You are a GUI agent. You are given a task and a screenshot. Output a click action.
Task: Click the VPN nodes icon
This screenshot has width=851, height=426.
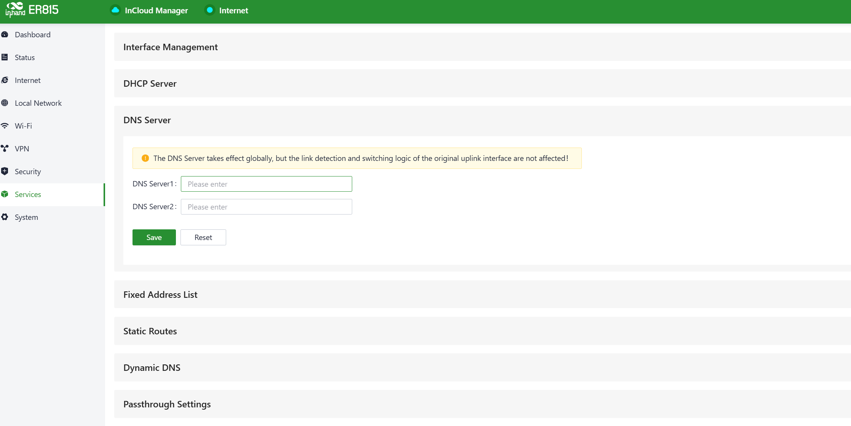[5, 149]
